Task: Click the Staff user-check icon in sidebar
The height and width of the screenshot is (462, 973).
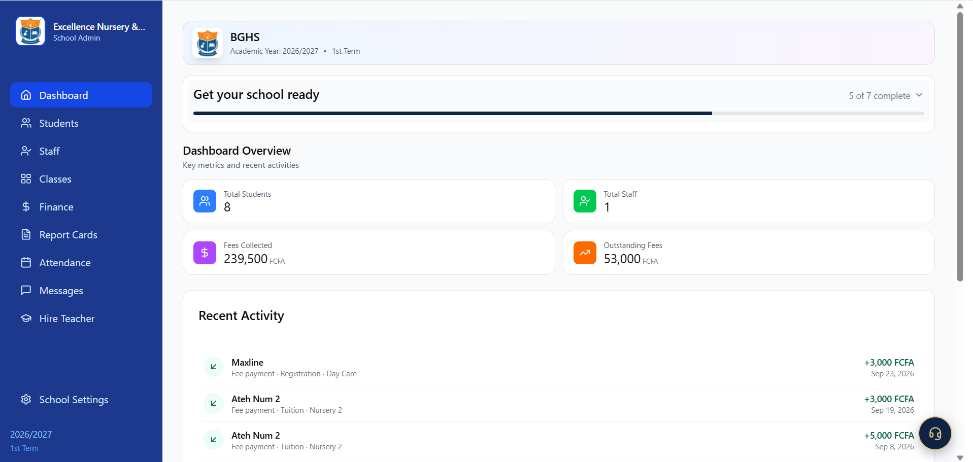Action: (x=26, y=151)
